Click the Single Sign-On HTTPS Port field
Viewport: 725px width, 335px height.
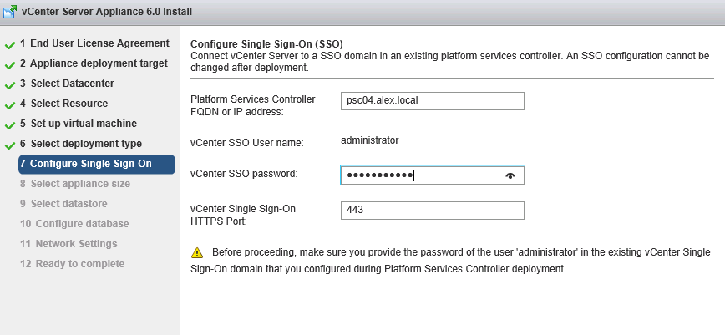[432, 210]
